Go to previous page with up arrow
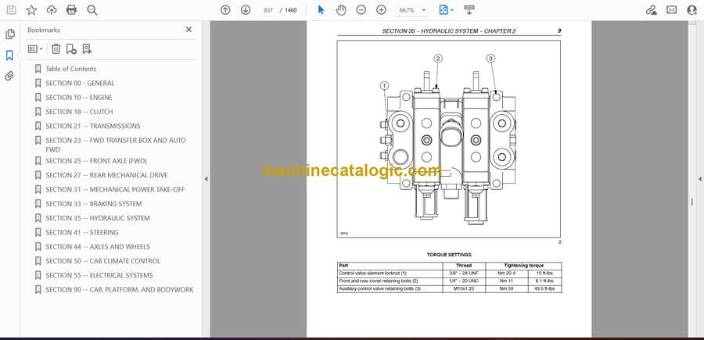Viewport: 704px width, 340px height. pyautogui.click(x=225, y=10)
